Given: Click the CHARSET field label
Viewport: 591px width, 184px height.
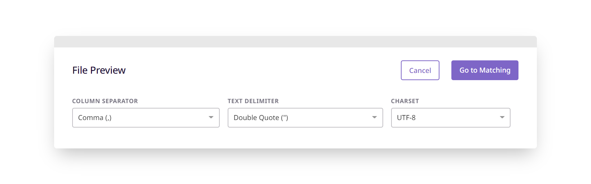Looking at the screenshot, I should [x=405, y=101].
